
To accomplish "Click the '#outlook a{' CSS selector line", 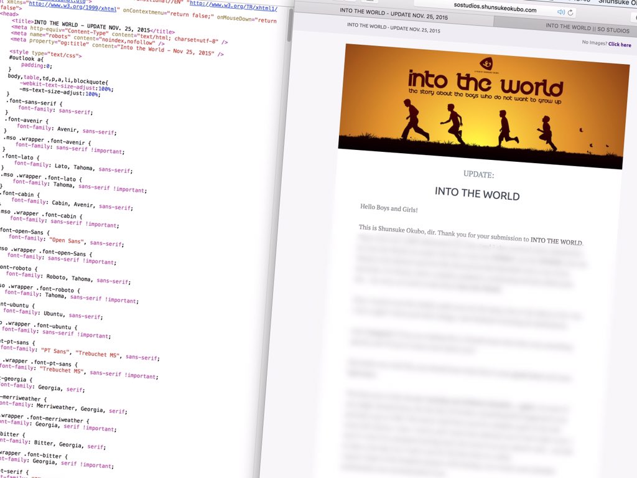I will click(x=26, y=59).
